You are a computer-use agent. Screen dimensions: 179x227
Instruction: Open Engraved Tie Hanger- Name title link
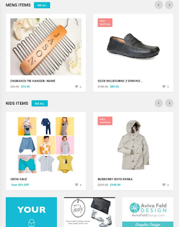tap(33, 81)
